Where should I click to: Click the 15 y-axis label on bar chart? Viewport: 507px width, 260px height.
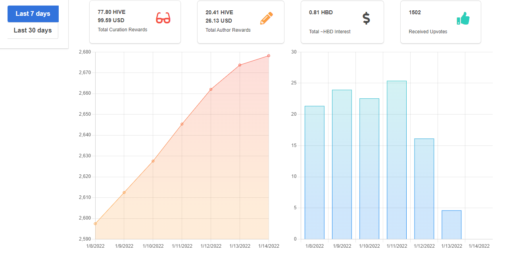pyautogui.click(x=294, y=145)
